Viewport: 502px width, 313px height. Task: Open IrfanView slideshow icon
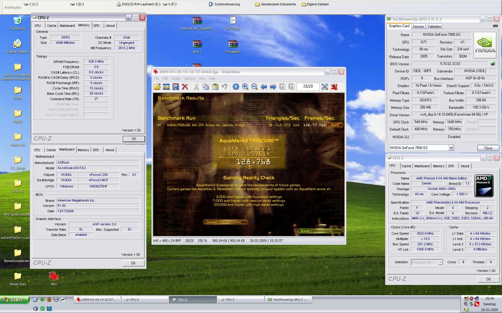[166, 87]
